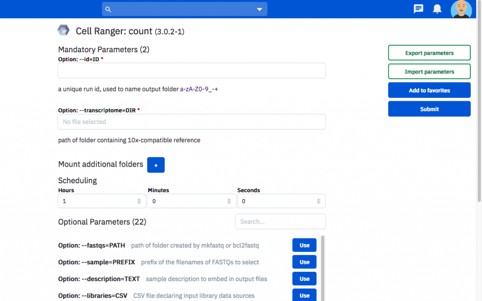Click 'CSV file declaring input library data sources'
This screenshot has width=482, height=301.
193,295
